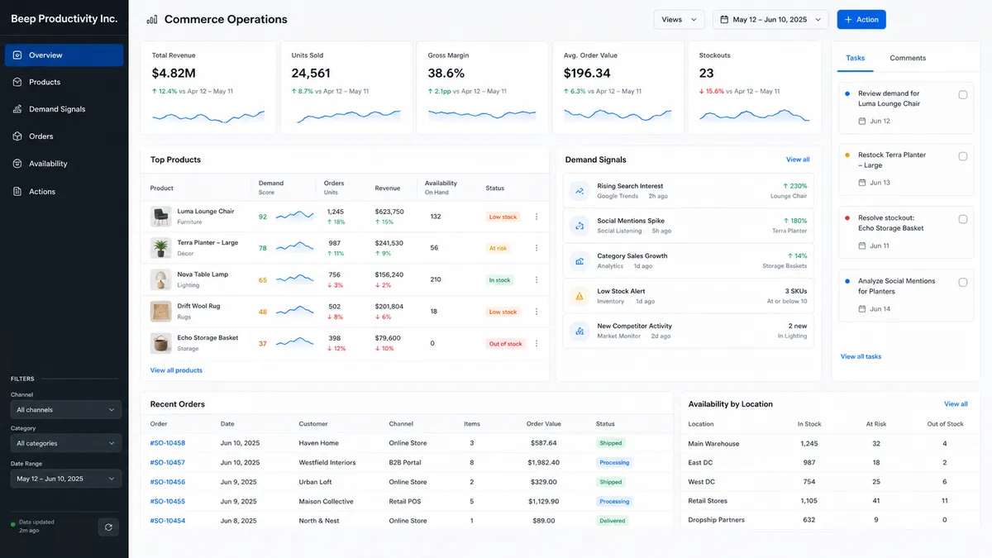Viewport: 992px width, 558px height.
Task: Click the Demand Signals sidebar icon
Action: (x=17, y=109)
